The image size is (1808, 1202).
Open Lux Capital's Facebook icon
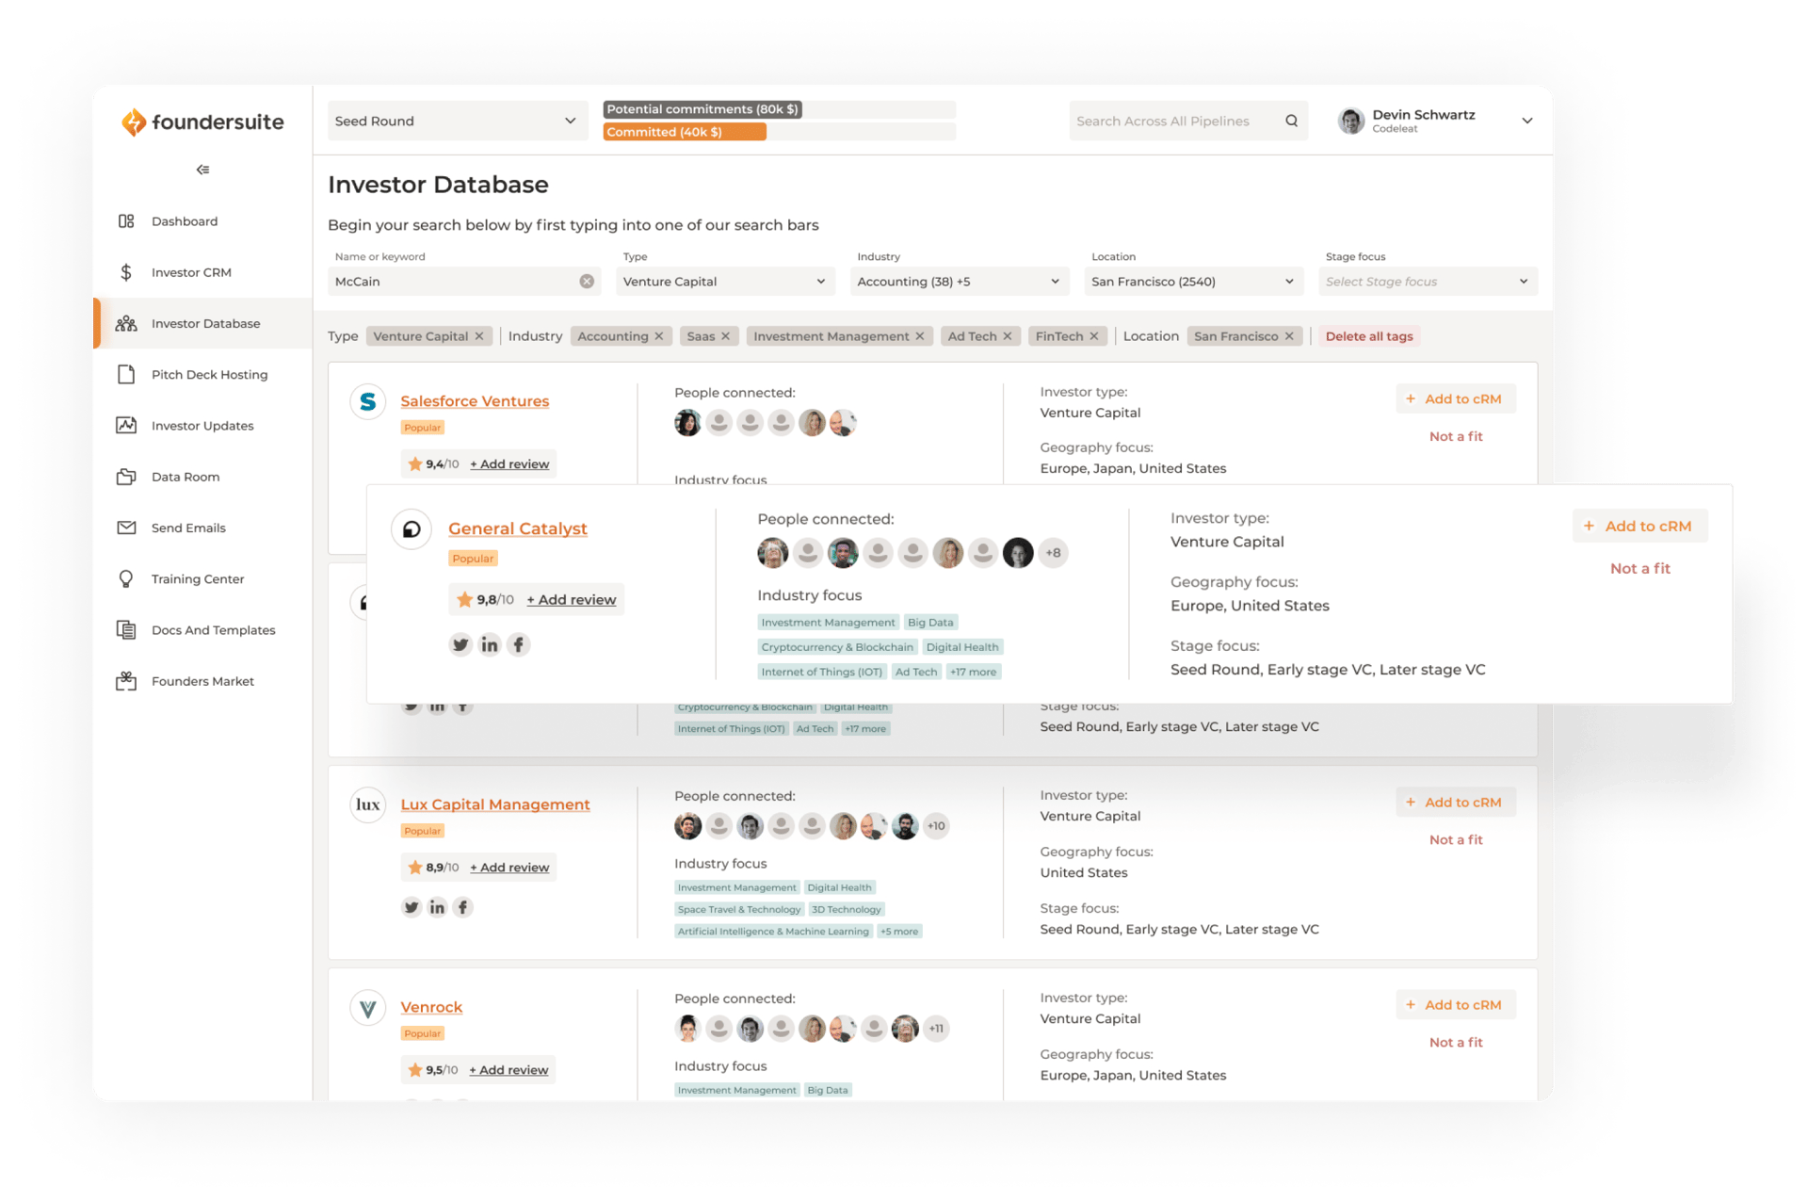[x=462, y=907]
